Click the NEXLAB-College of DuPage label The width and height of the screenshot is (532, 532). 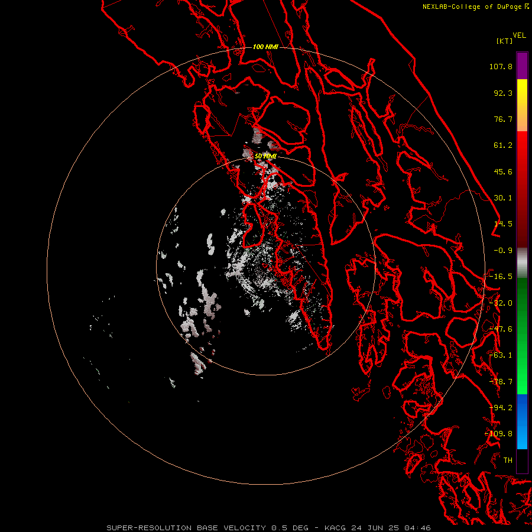[x=472, y=7]
